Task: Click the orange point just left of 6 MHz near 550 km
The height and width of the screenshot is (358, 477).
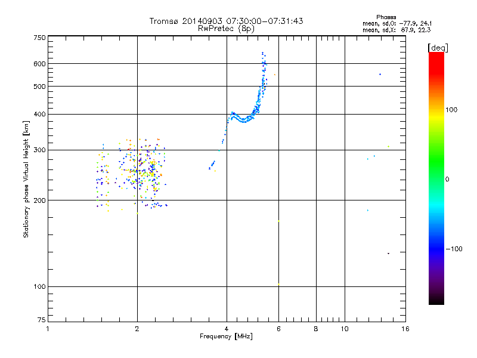Action: (x=275, y=75)
